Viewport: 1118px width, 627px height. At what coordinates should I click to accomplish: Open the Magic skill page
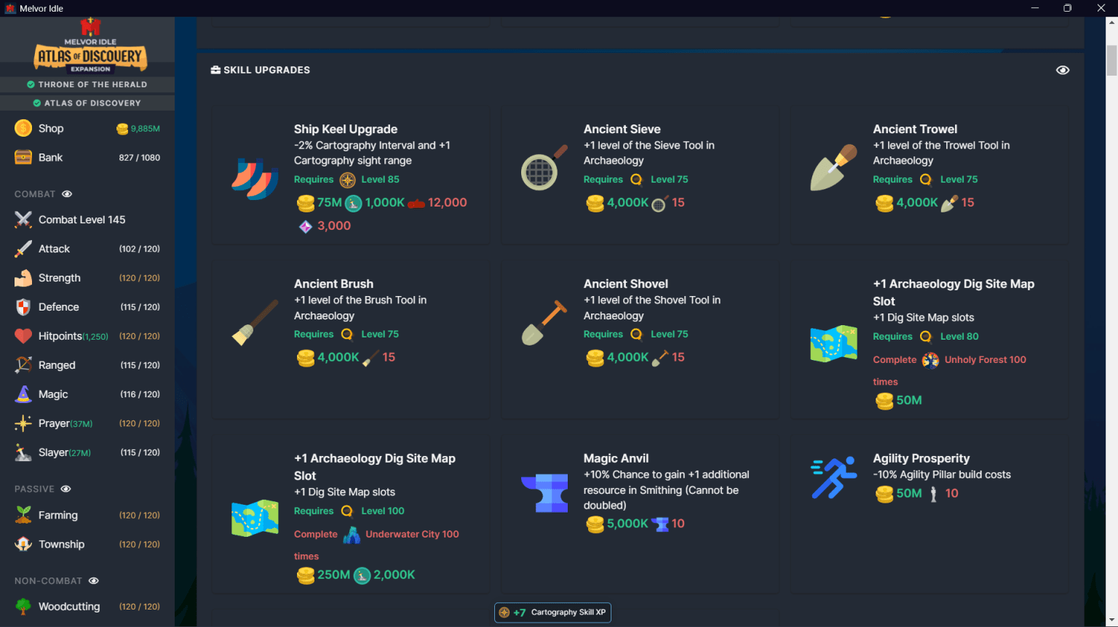52,394
